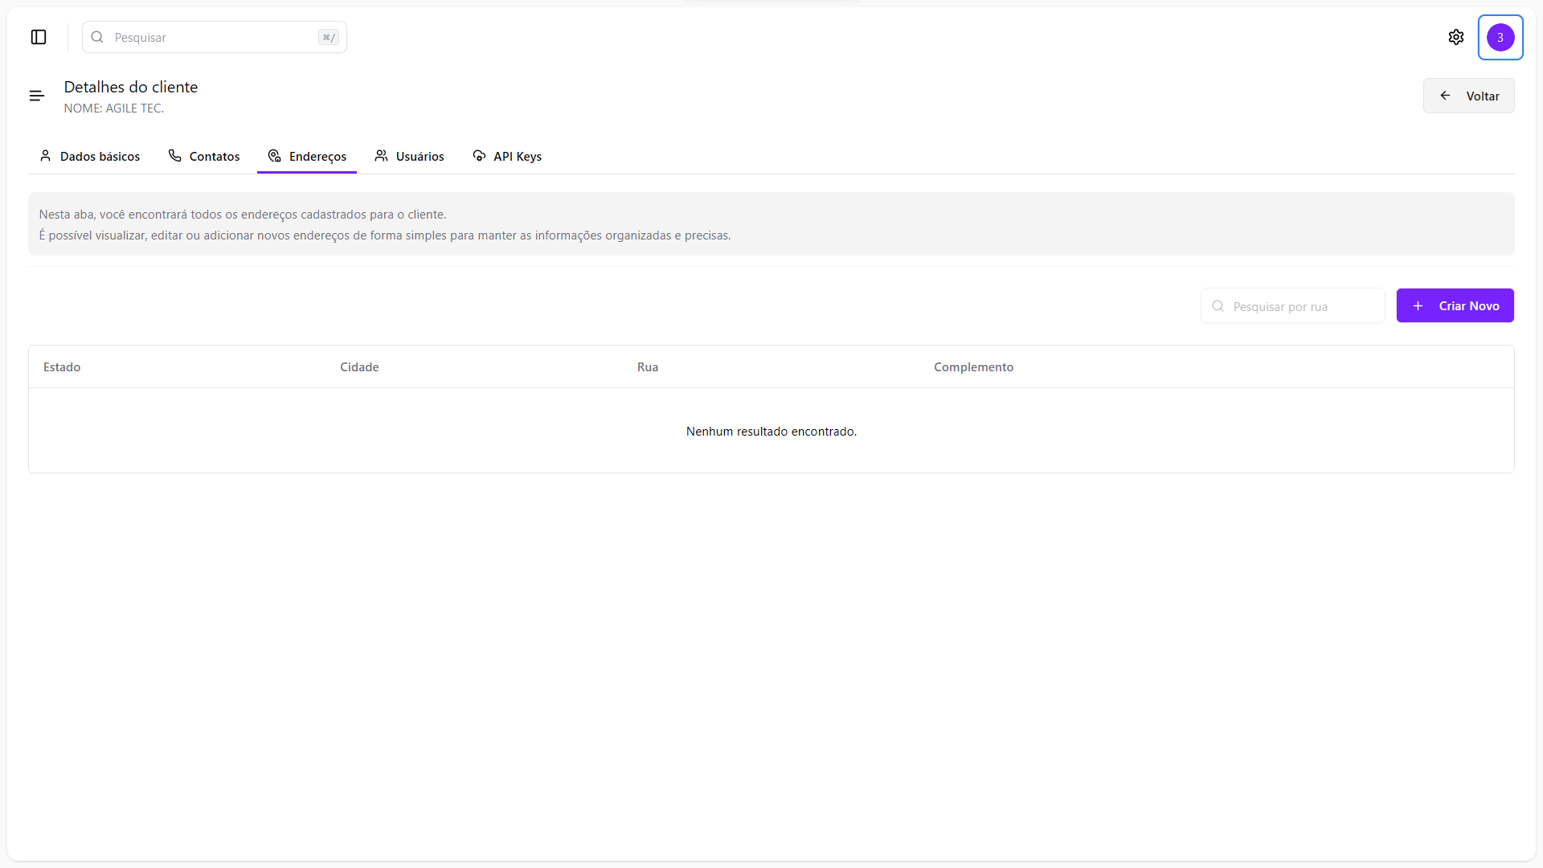Image resolution: width=1543 pixels, height=868 pixels.
Task: Click the phone icon of Contatos tab
Action: click(x=174, y=156)
